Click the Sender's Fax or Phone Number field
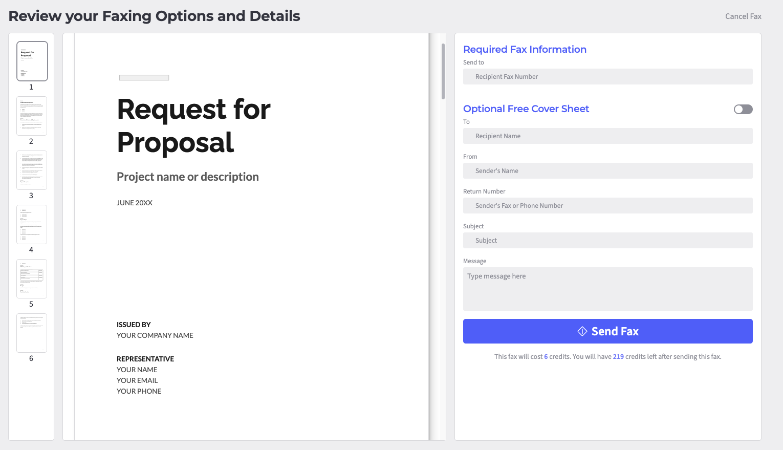This screenshot has width=783, height=450. point(607,206)
